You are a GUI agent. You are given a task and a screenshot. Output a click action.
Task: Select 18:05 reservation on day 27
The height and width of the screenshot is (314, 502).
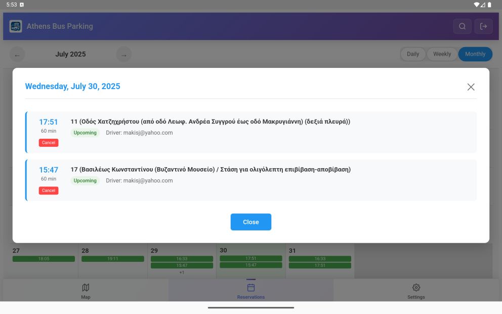44,259
